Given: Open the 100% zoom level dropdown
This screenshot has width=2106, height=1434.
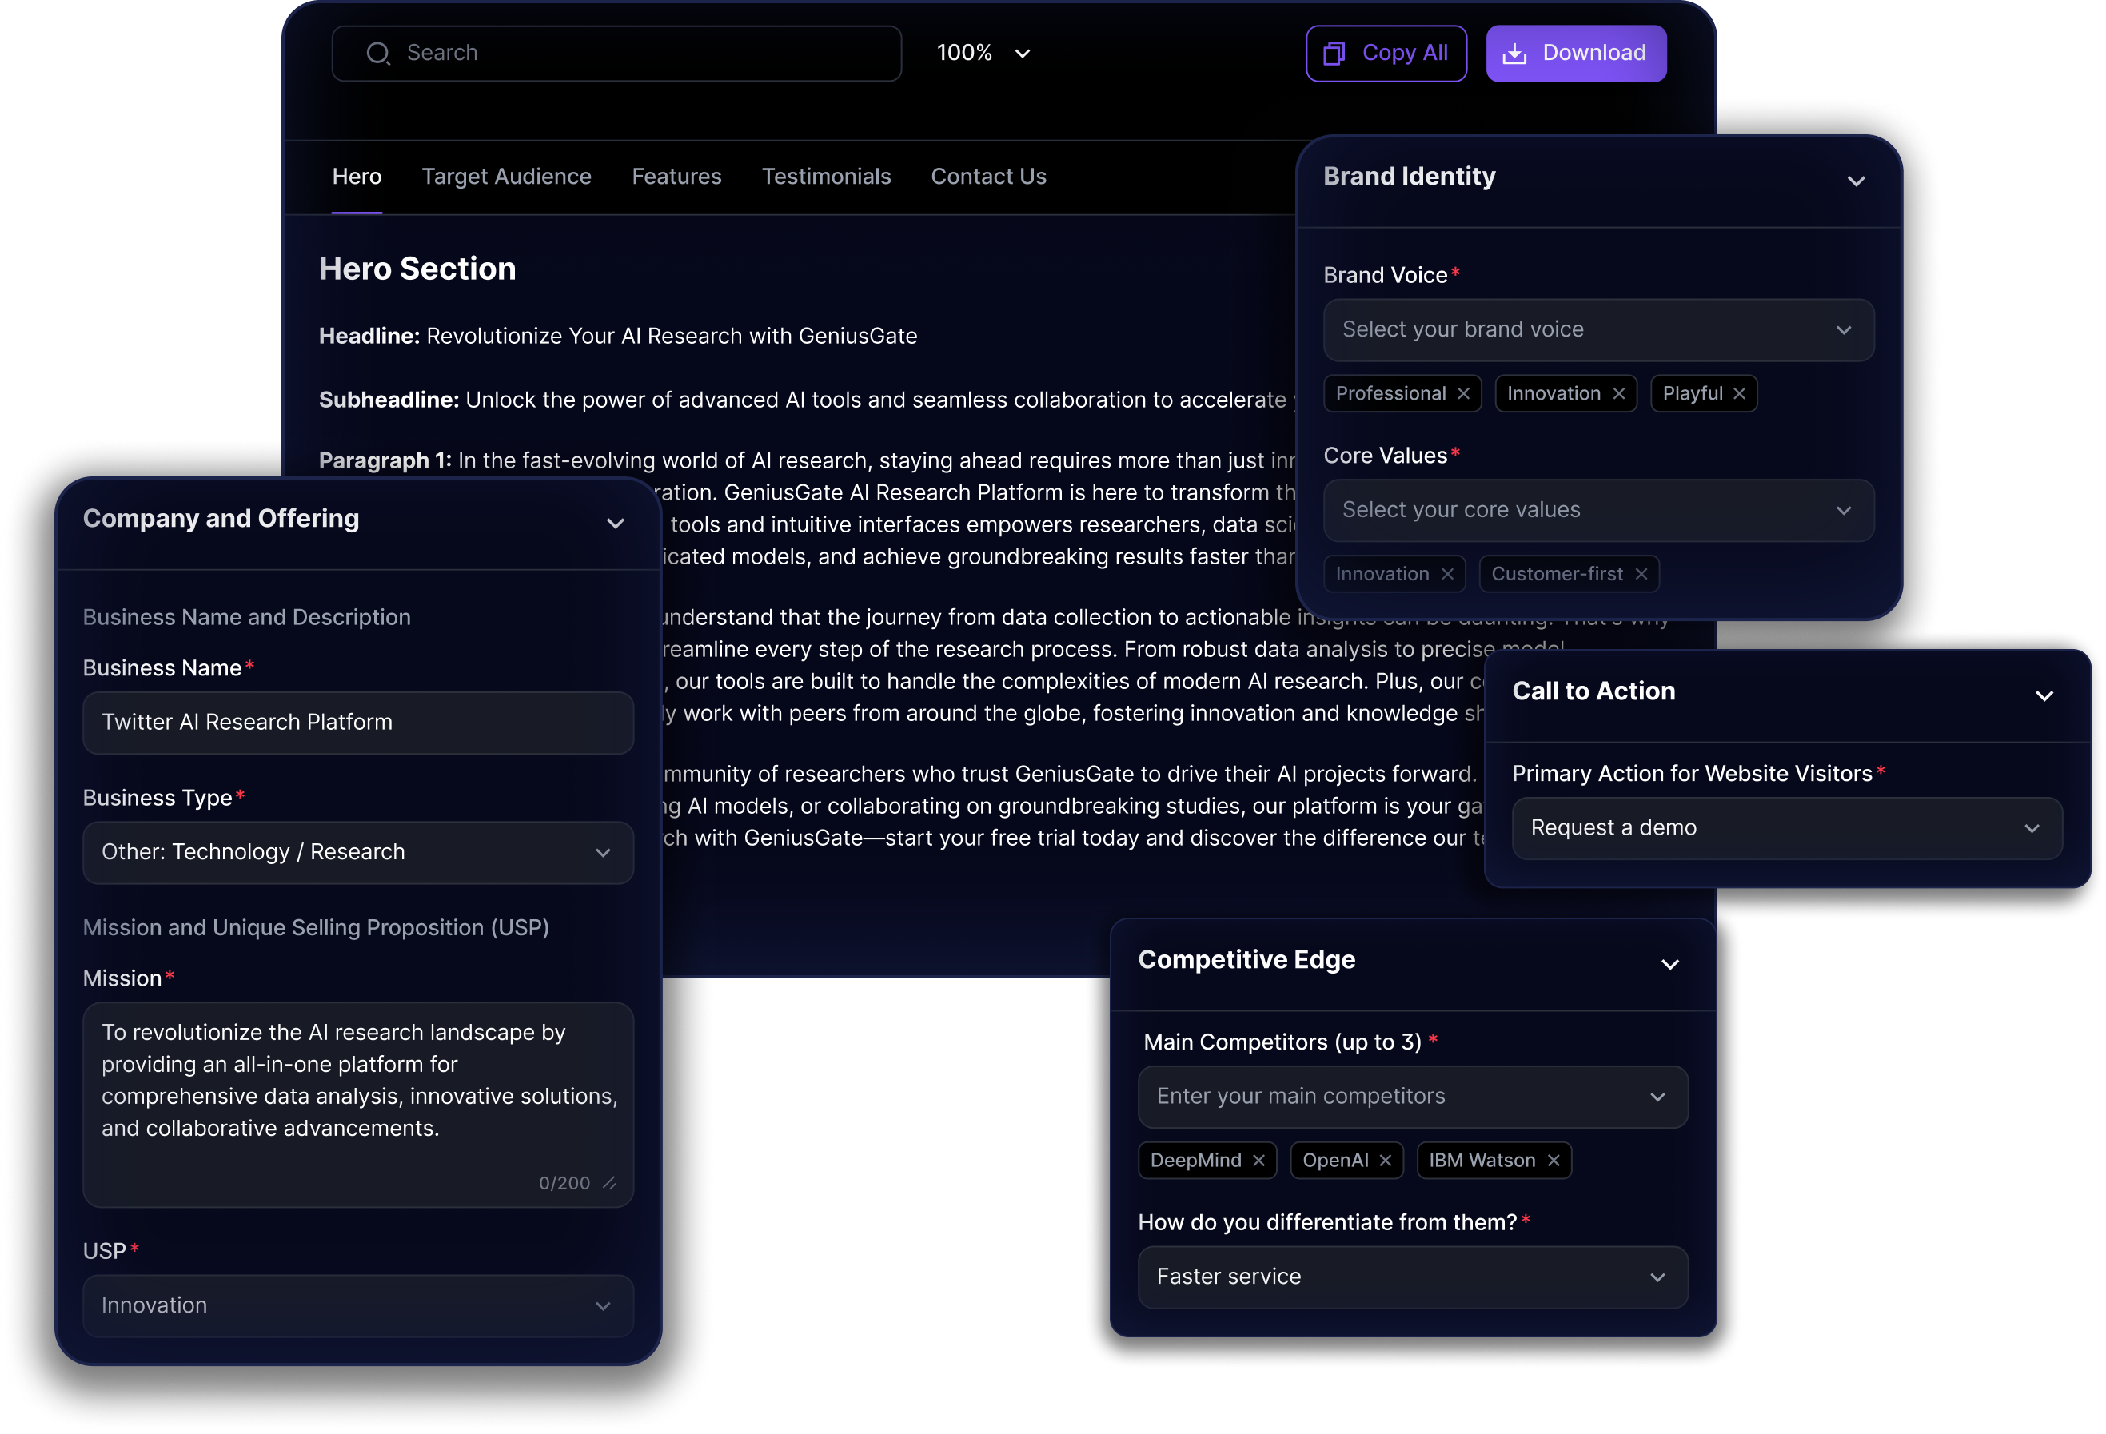Looking at the screenshot, I should point(983,54).
